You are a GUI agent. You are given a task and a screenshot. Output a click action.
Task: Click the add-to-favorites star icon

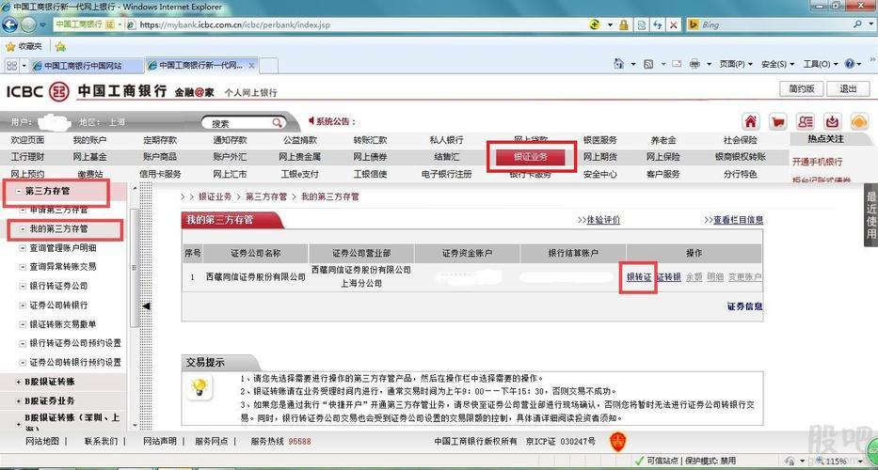60,46
